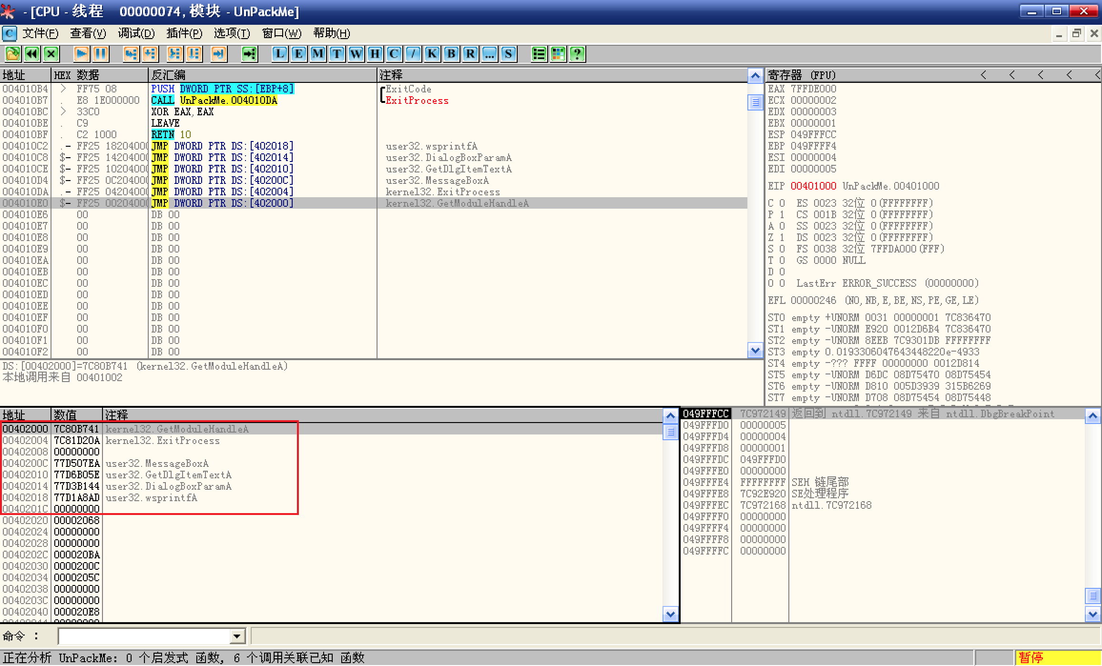Expand the command input dropdown arrow

click(237, 636)
